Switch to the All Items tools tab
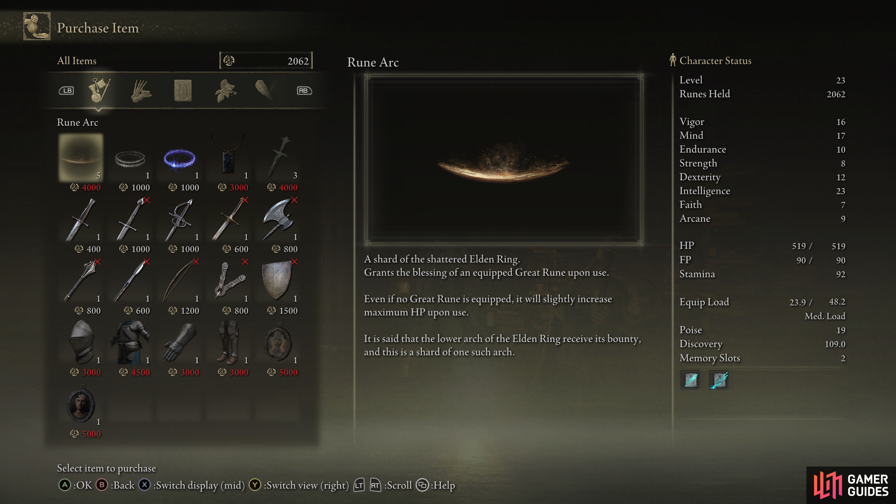The width and height of the screenshot is (896, 504). point(99,91)
